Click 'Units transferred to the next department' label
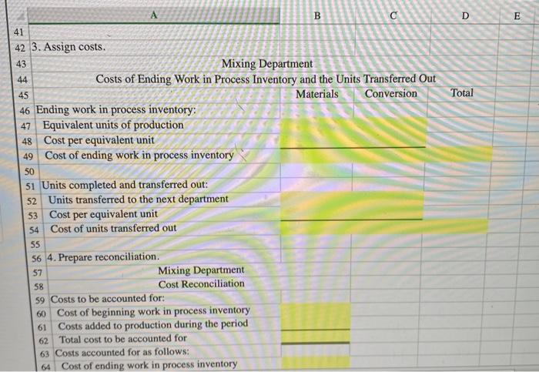The image size is (539, 372). (x=138, y=199)
